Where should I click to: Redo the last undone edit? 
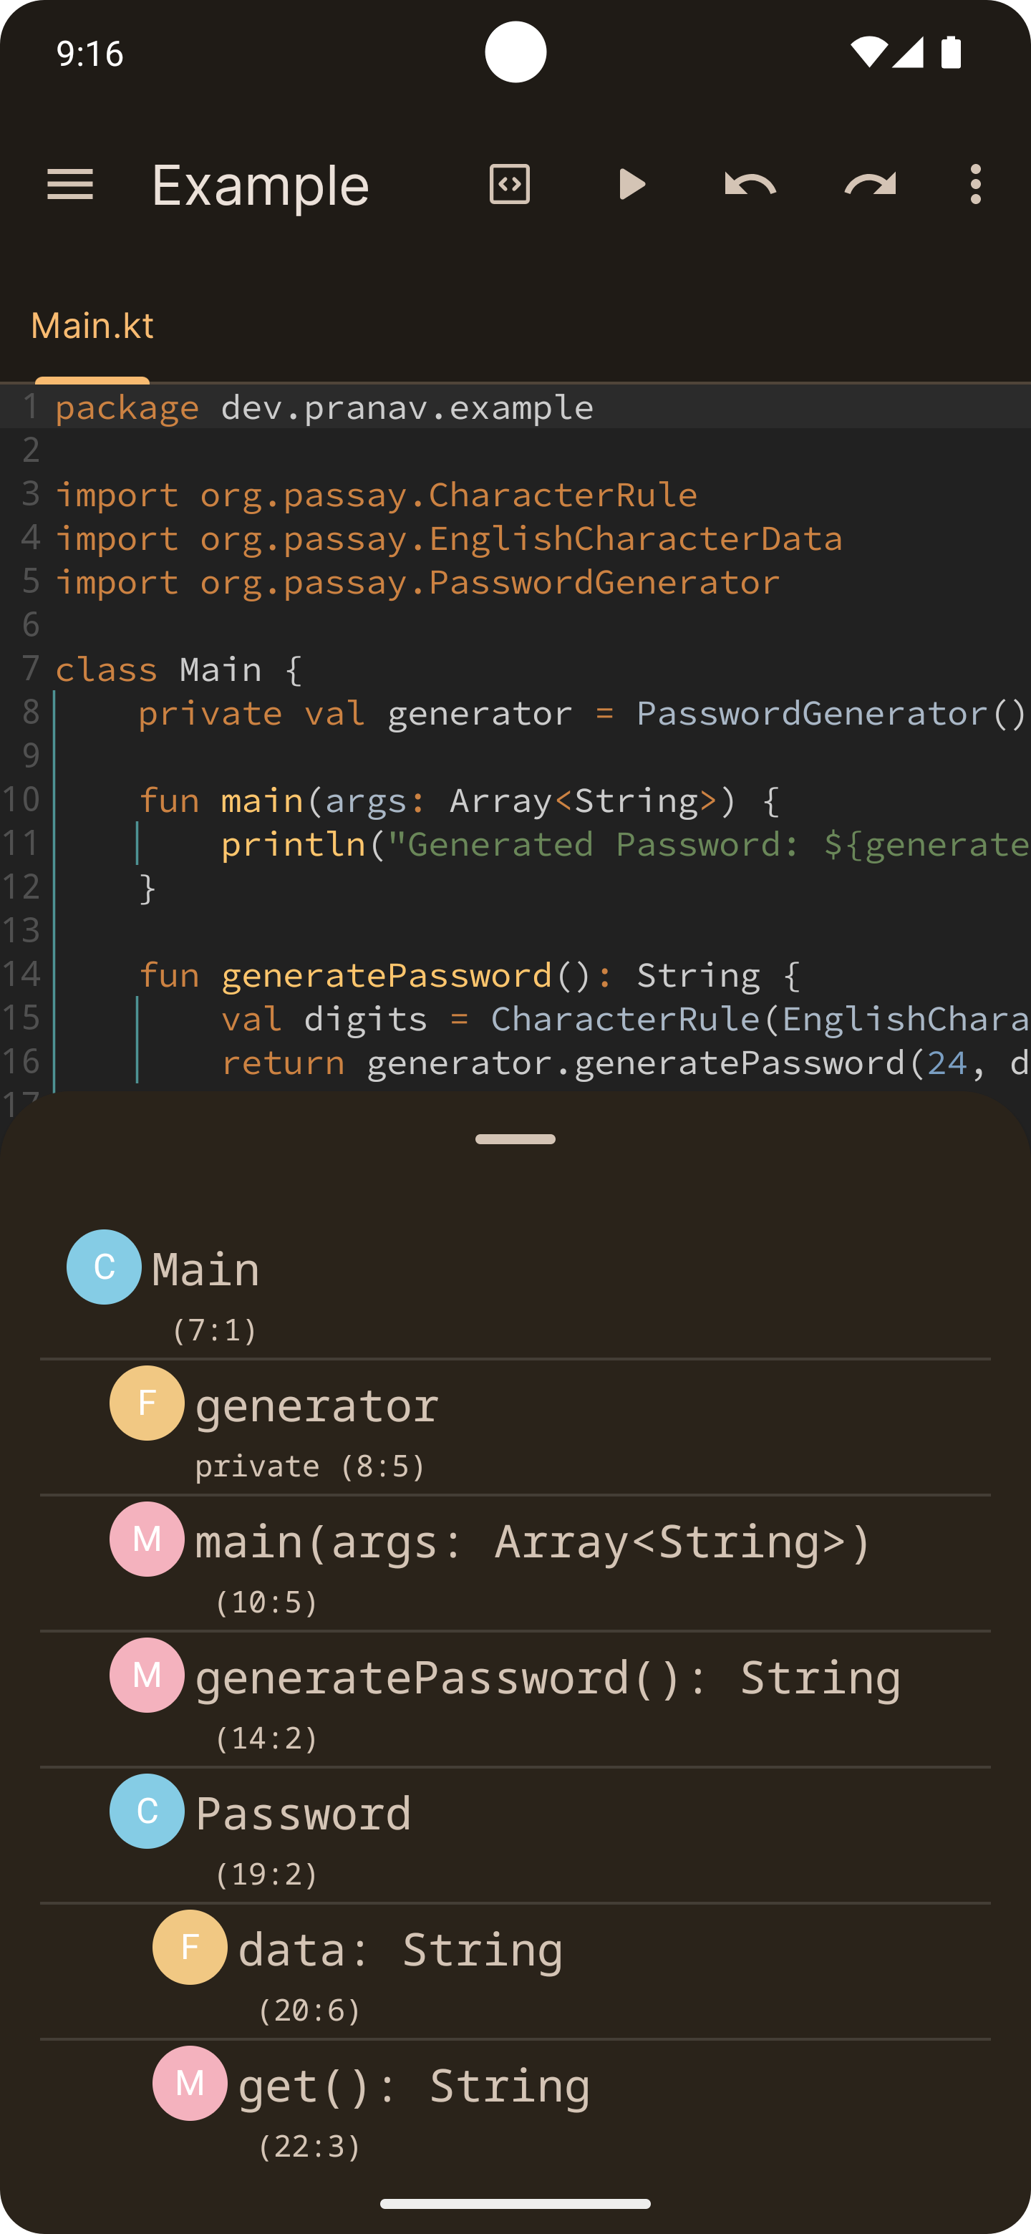pos(870,185)
